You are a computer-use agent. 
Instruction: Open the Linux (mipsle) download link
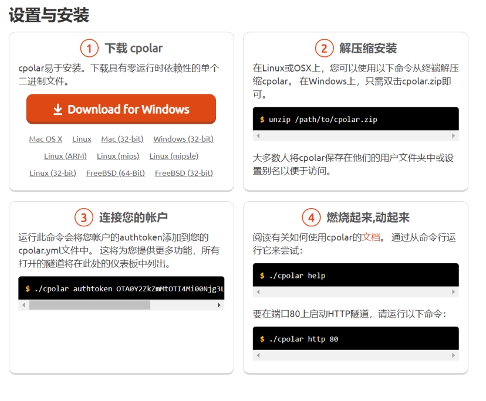[x=174, y=156]
